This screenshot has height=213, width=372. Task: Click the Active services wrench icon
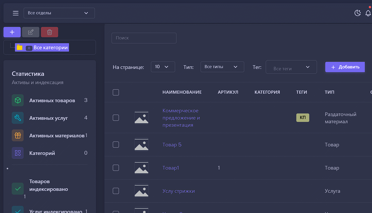(18, 118)
